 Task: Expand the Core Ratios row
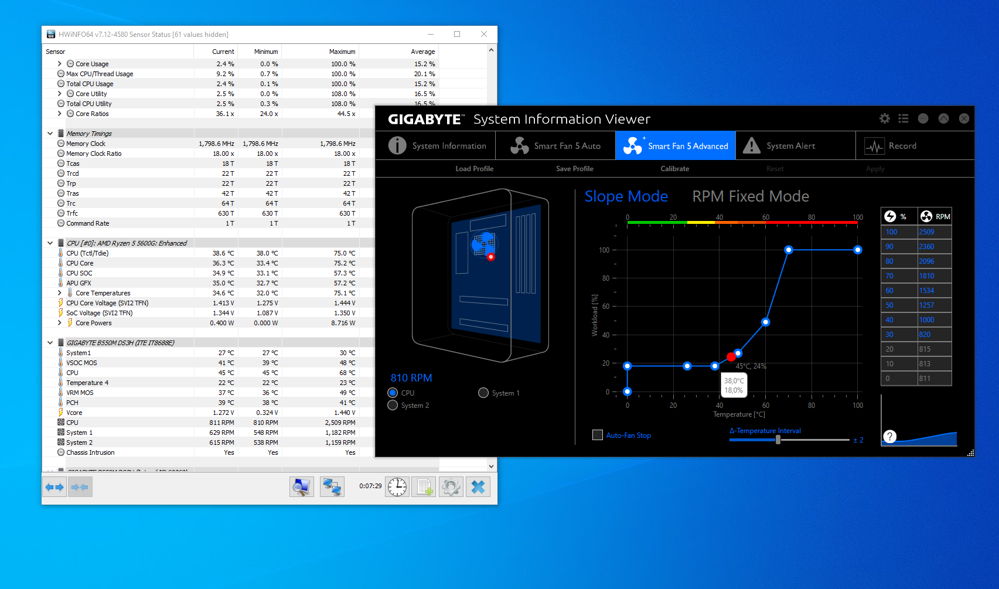59,114
